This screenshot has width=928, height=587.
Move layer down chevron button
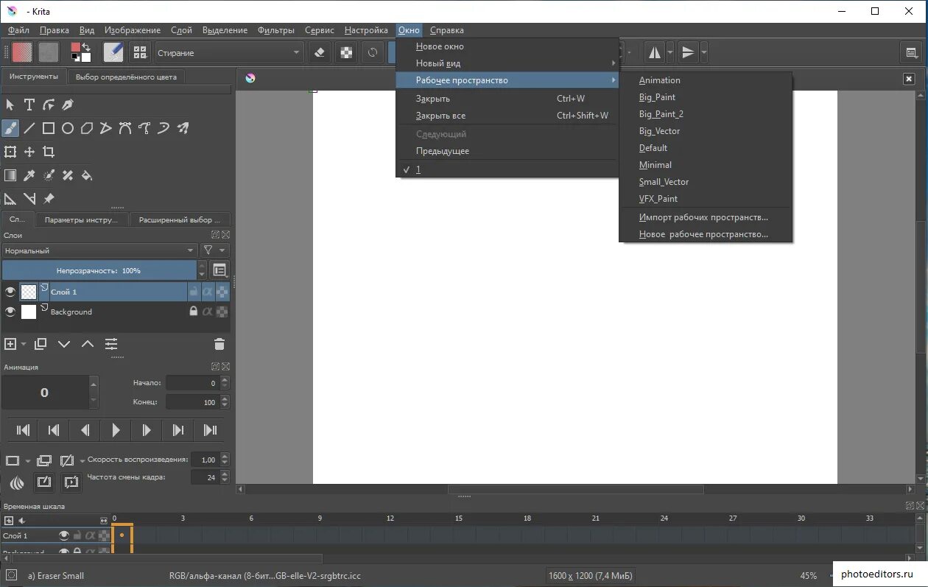64,344
